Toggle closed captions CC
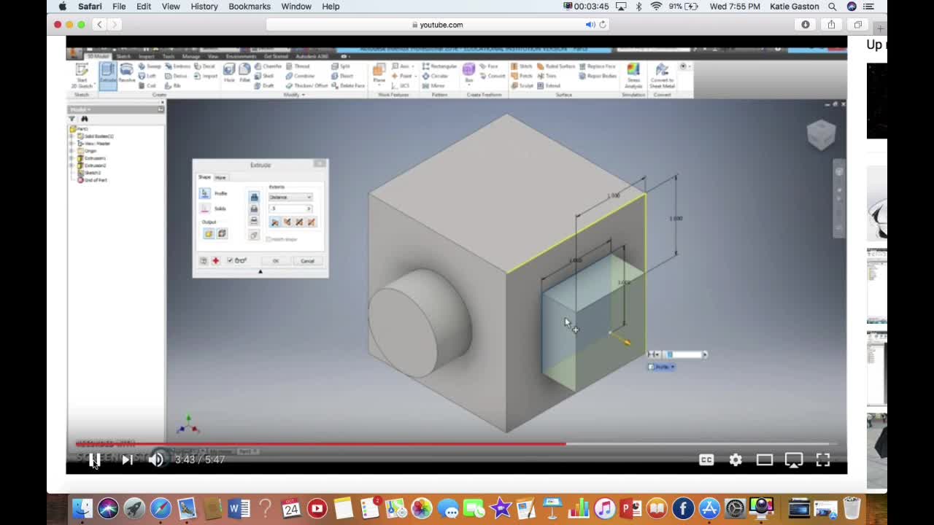The width and height of the screenshot is (934, 525). 706,459
